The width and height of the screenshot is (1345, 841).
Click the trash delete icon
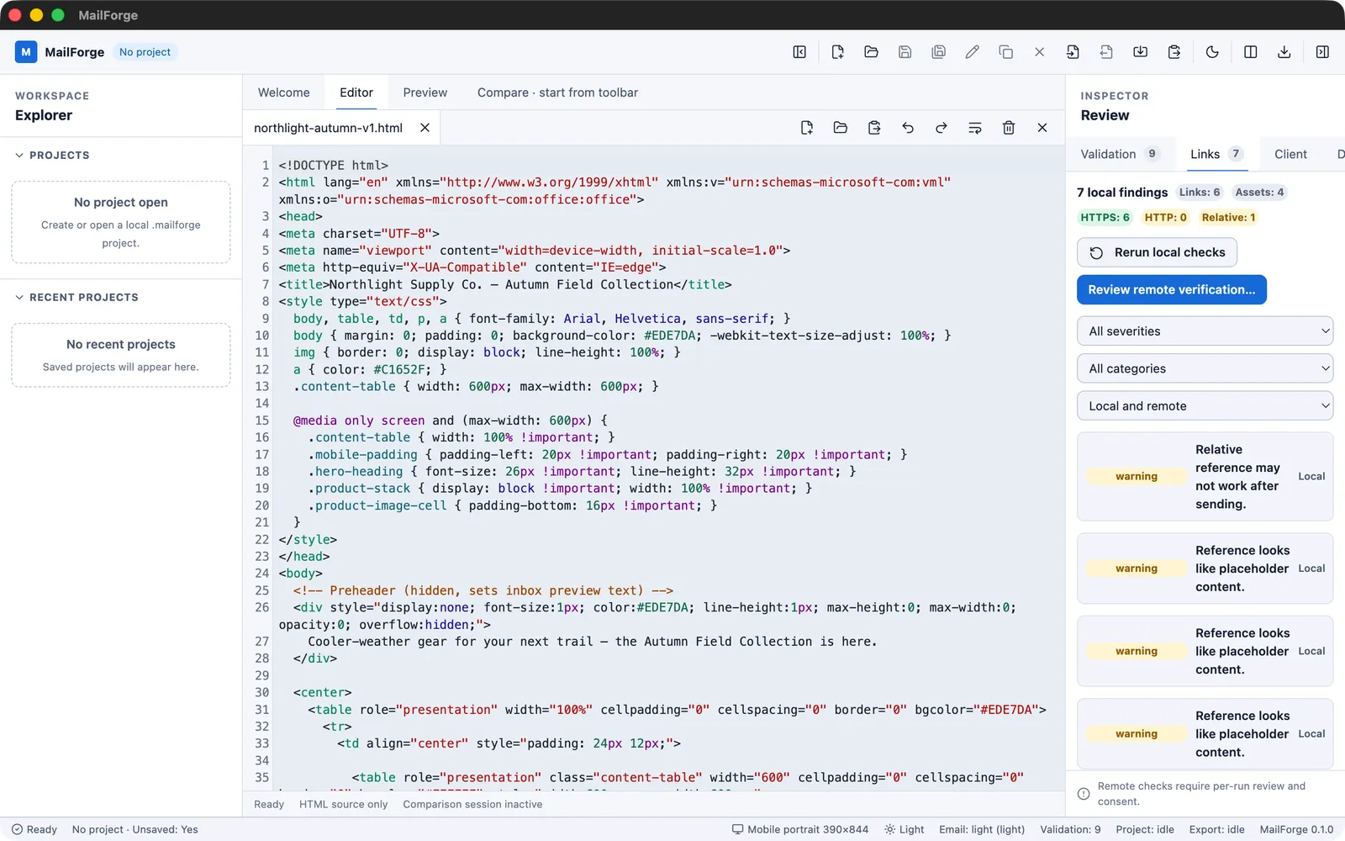pyautogui.click(x=1009, y=128)
